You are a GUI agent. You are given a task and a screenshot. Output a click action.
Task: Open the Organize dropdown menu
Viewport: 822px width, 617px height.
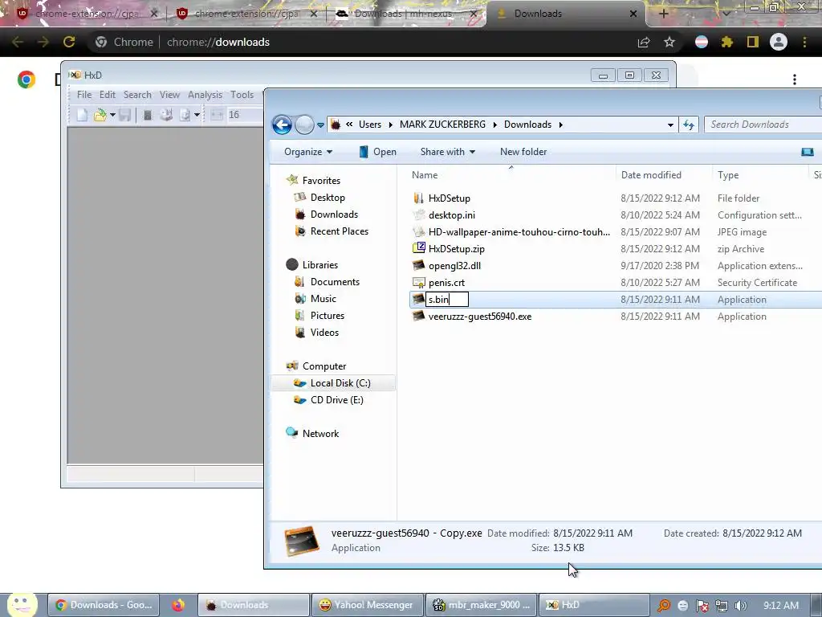point(308,152)
